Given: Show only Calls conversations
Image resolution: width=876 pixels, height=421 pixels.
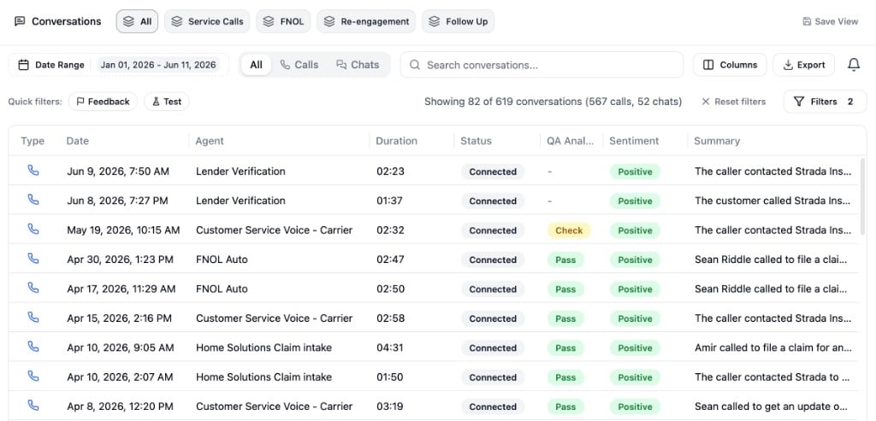Looking at the screenshot, I should pos(299,65).
